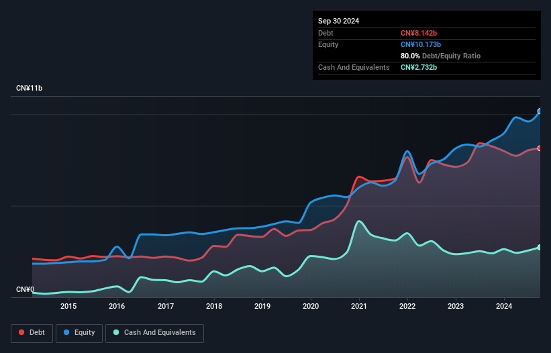This screenshot has width=551, height=353.
Task: Click the CN¥0 y-axis label
Action: point(26,289)
